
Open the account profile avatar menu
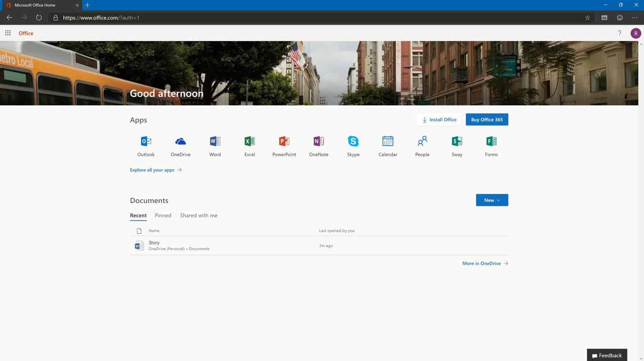[x=636, y=33]
